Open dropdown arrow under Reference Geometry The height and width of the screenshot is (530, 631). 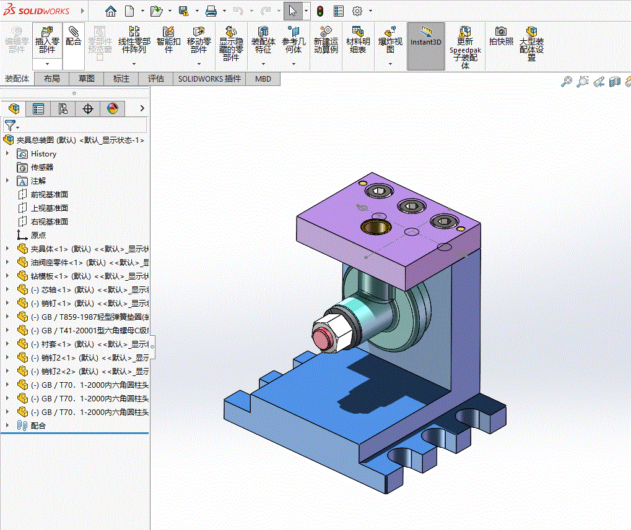coord(294,64)
